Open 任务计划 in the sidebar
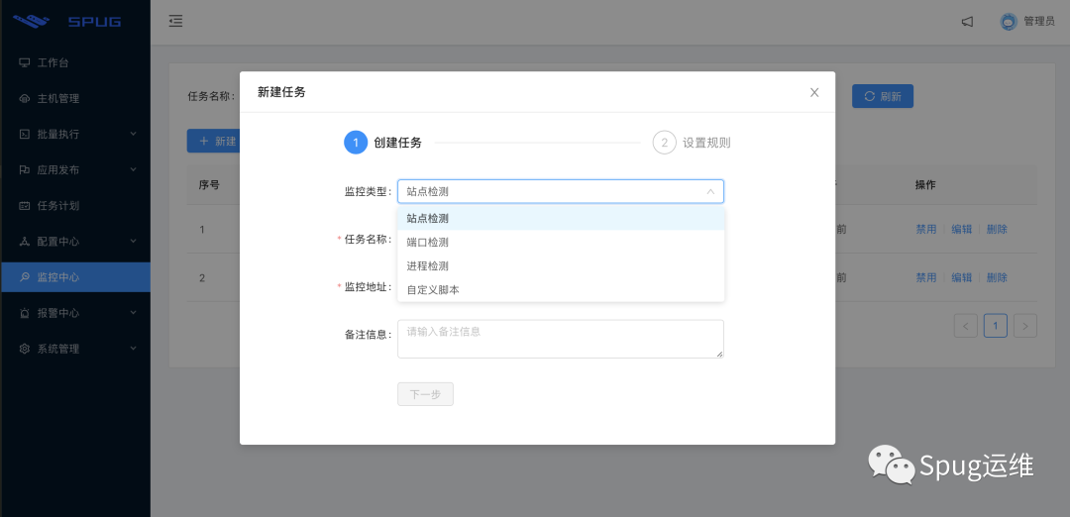 click(75, 206)
